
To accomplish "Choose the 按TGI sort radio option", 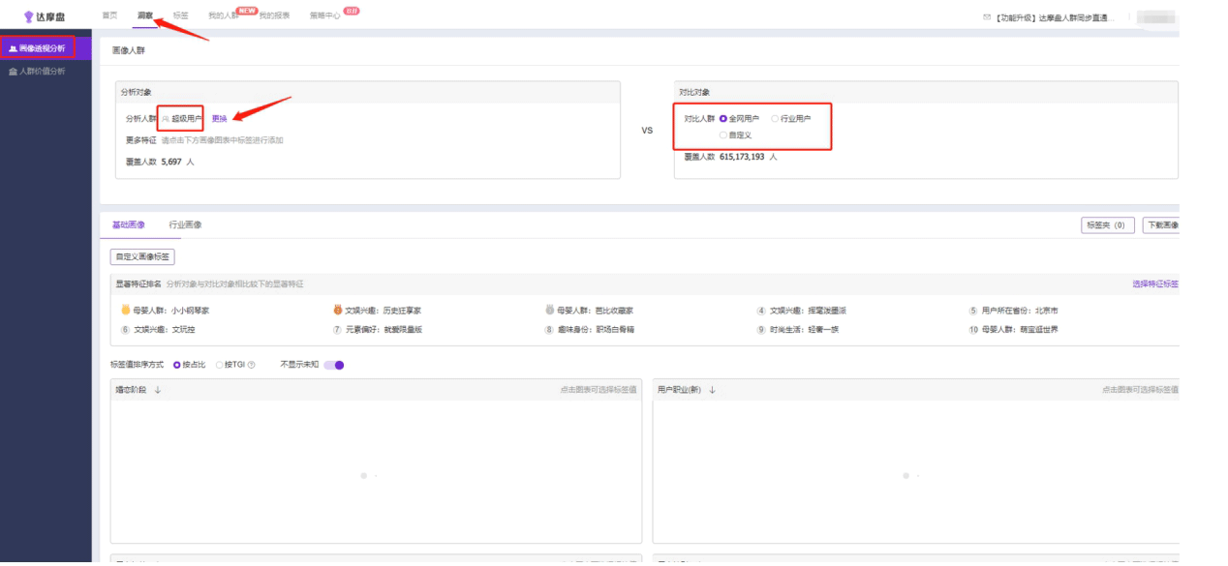I will (219, 365).
